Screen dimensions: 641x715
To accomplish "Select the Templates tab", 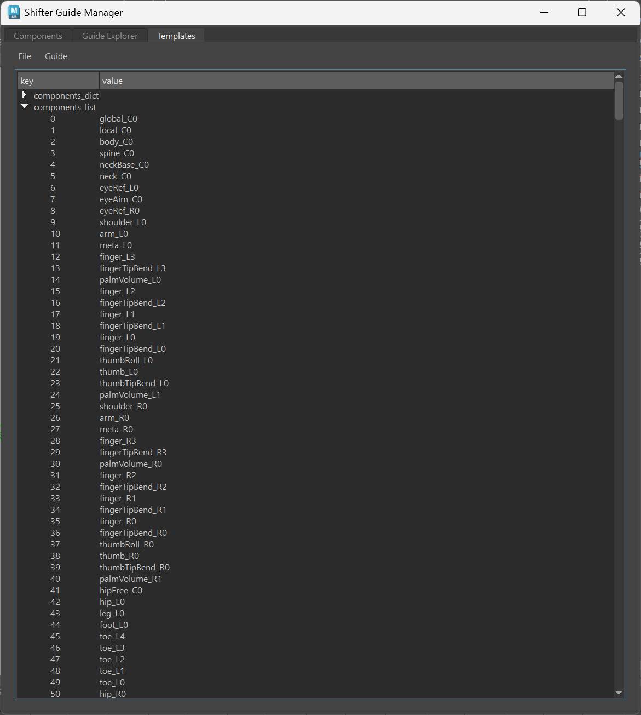I will pyautogui.click(x=176, y=36).
